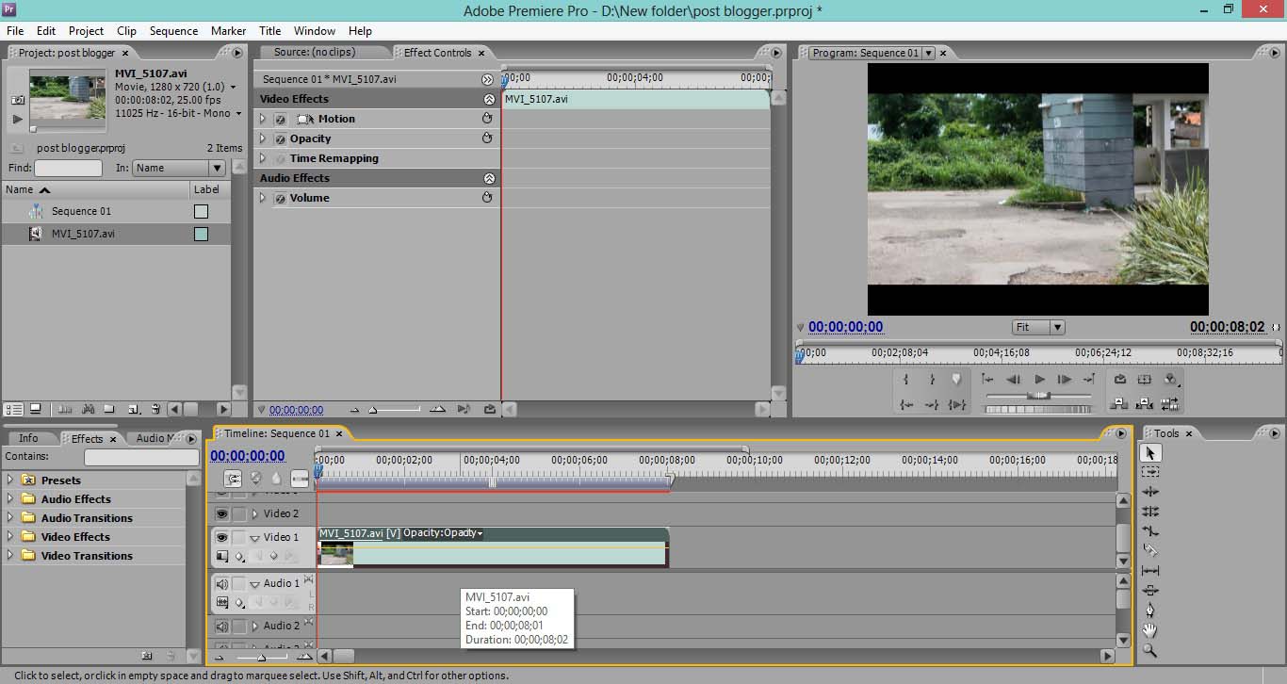Click the Sequence 01 label color swatch

[x=201, y=212]
